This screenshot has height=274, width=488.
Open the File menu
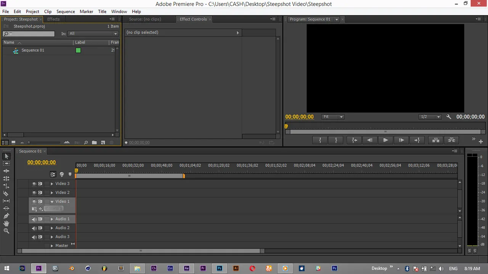[x=6, y=11]
